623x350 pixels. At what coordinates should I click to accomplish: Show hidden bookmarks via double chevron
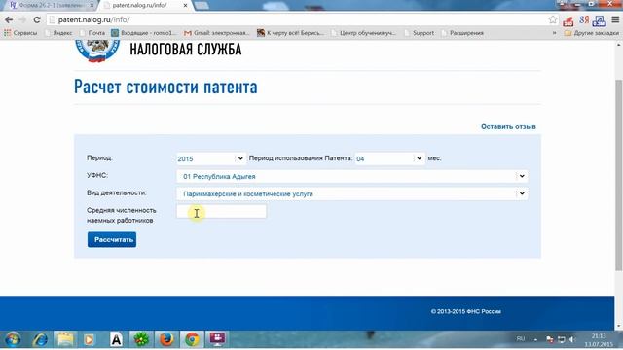click(554, 33)
